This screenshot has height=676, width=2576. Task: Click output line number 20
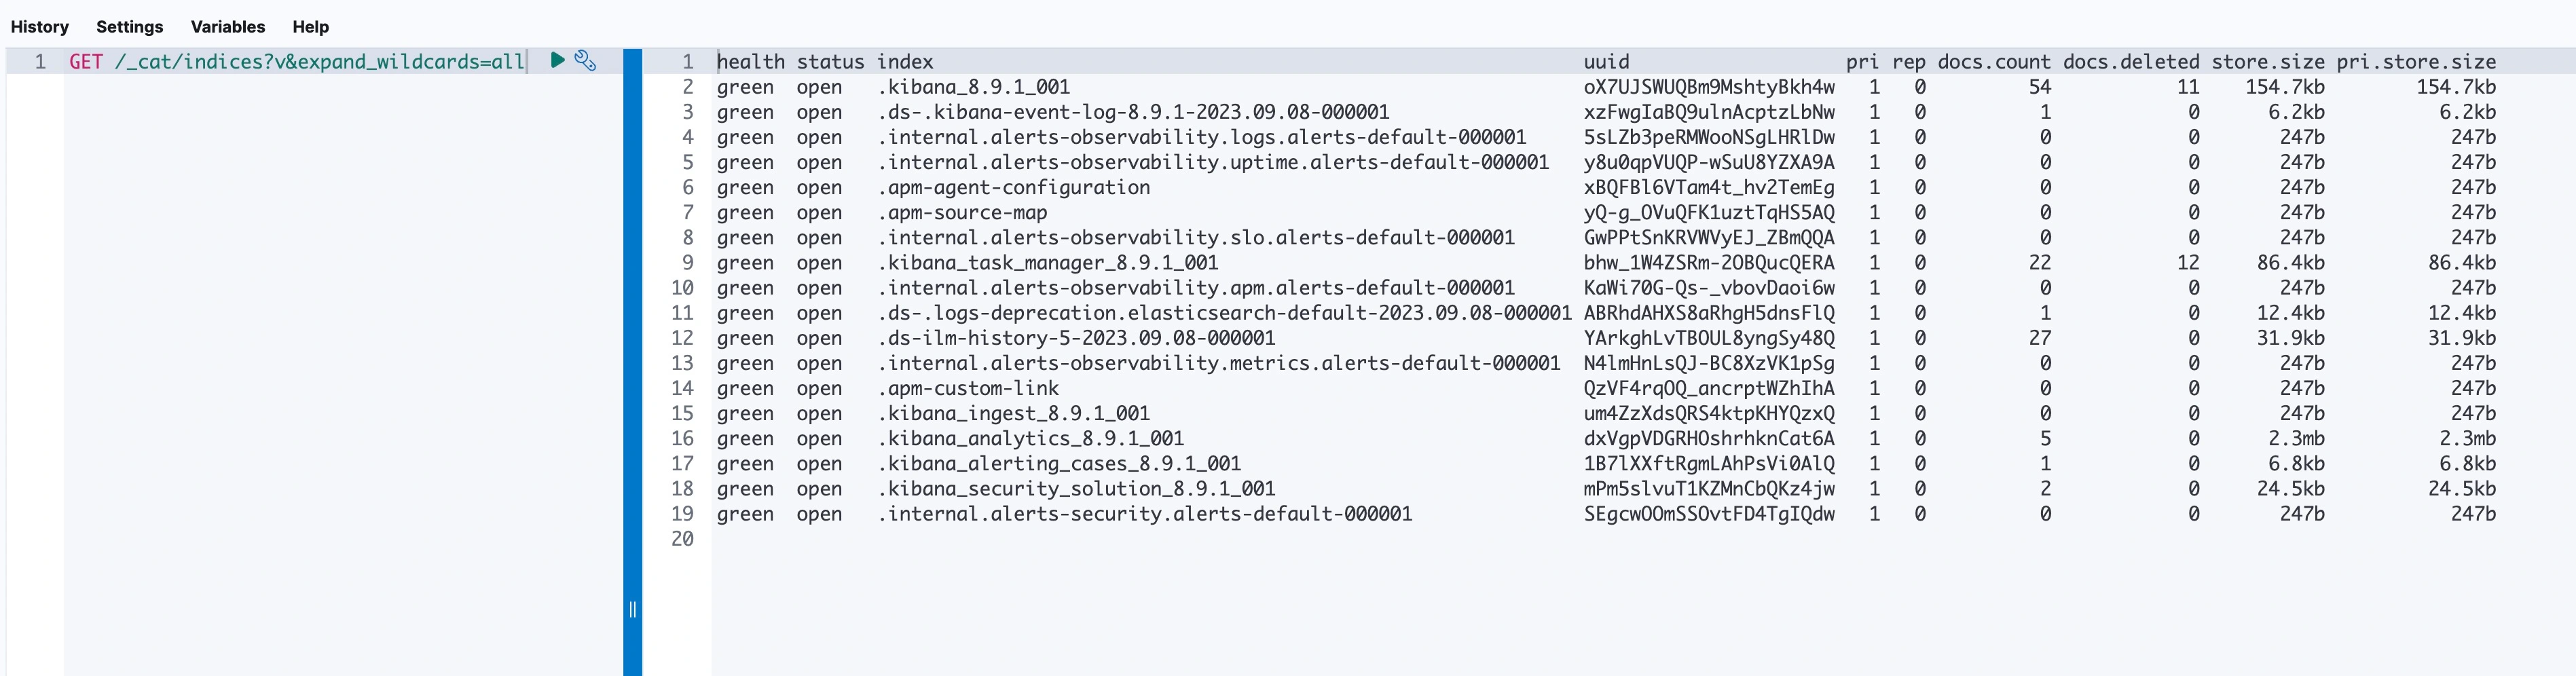[x=682, y=539]
